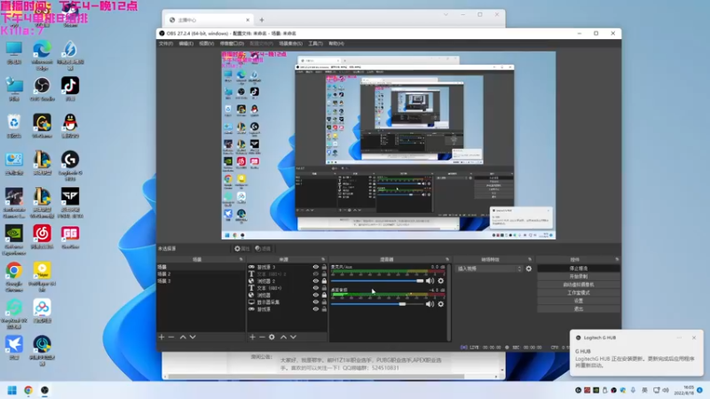The width and height of the screenshot is (710, 399).
Task: Toggle lock on 浏览器 source
Action: pos(324,295)
